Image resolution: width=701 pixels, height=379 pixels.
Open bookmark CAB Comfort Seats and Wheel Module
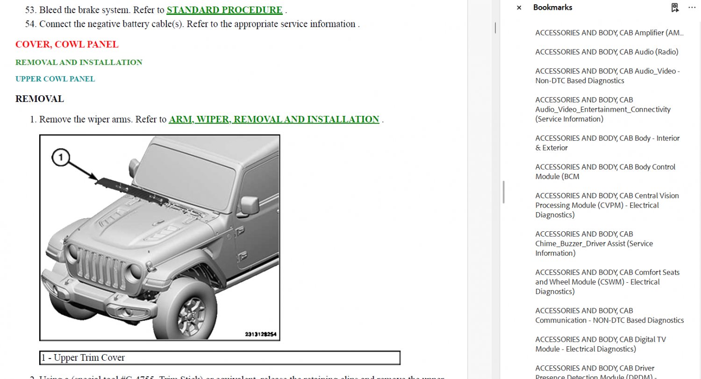(x=608, y=282)
